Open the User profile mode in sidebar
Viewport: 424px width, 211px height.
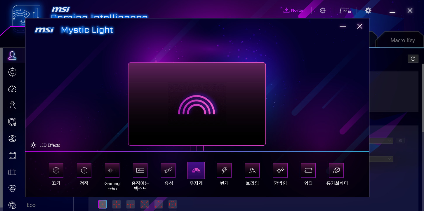coord(12,55)
